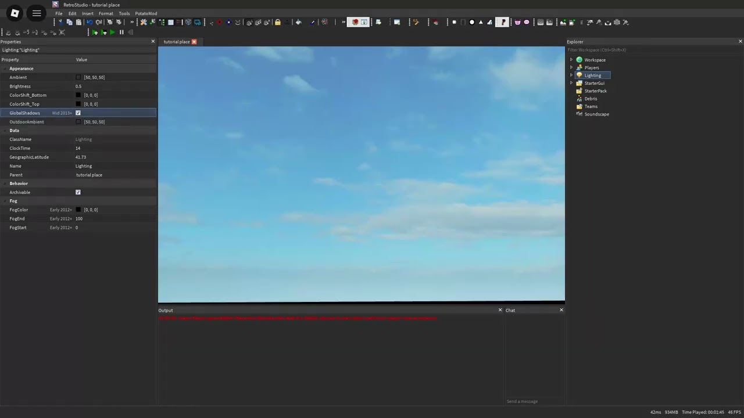Select Debris in the Explorer

point(591,99)
